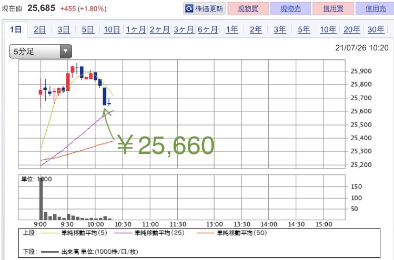394x260 pixels.
Task: Click the 現在値 label
Action: pyautogui.click(x=12, y=8)
